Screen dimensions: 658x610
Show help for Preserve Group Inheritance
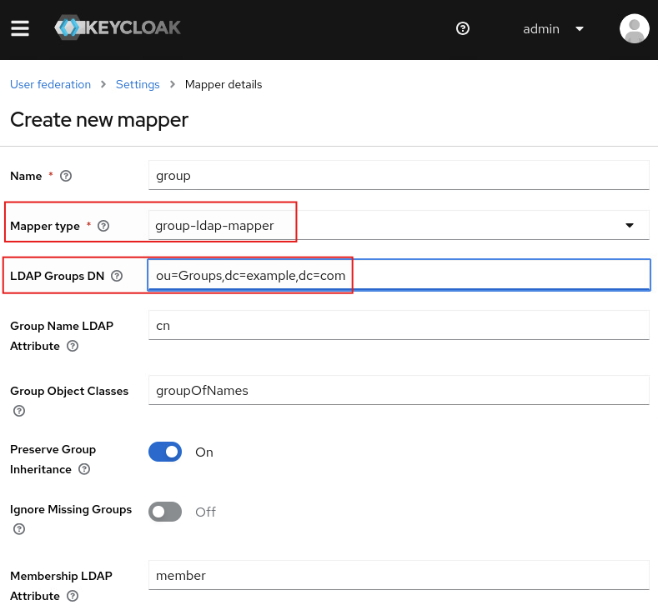(x=84, y=469)
